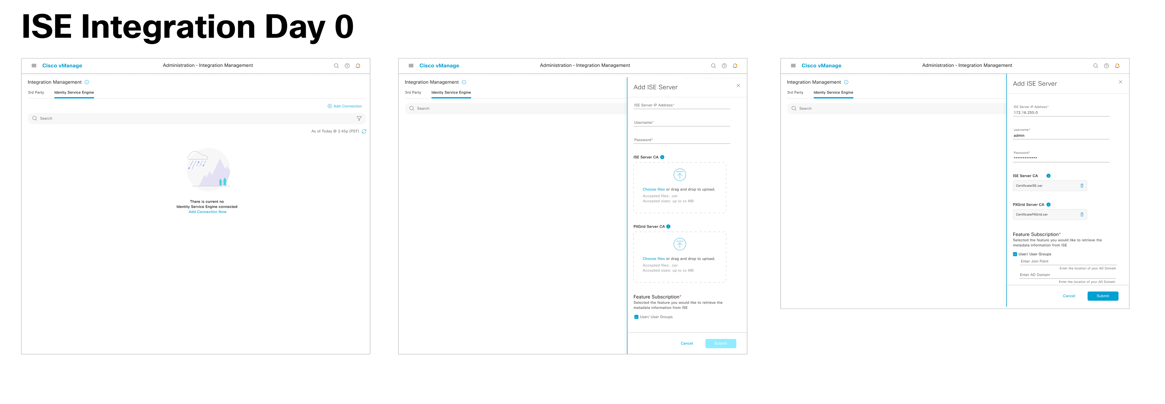The height and width of the screenshot is (404, 1165).
Task: Click Choose files under ISE Server CA
Action: click(x=653, y=190)
